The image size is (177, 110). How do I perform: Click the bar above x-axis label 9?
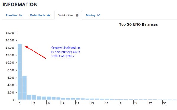pyautogui.click(x=63, y=99)
